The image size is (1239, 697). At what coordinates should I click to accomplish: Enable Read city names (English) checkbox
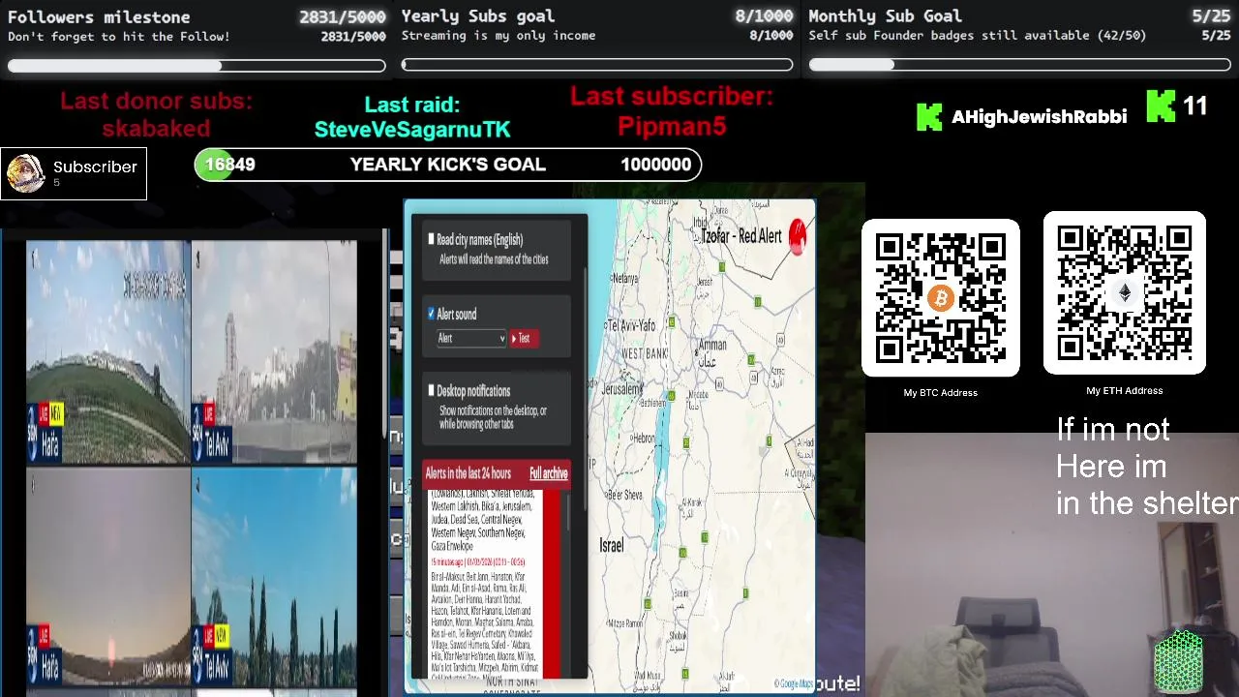click(x=432, y=239)
